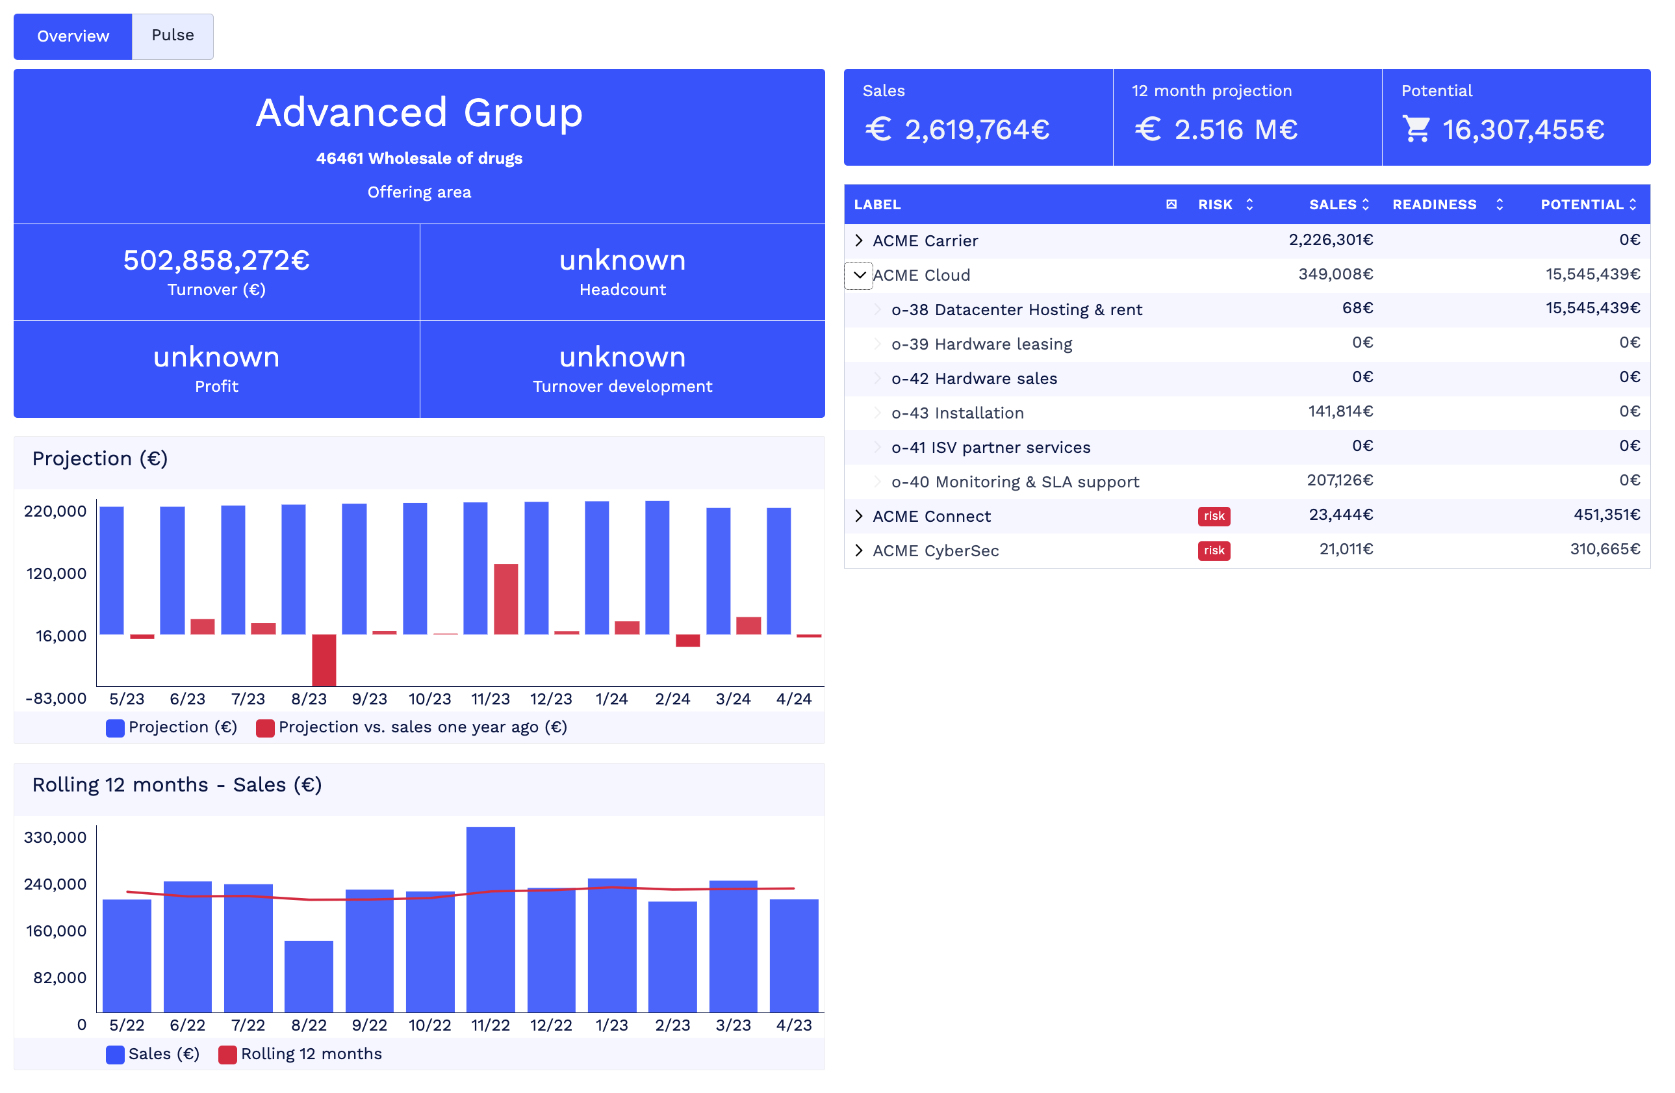Click the sort icon next to RISK column
The height and width of the screenshot is (1093, 1675).
(x=1250, y=204)
